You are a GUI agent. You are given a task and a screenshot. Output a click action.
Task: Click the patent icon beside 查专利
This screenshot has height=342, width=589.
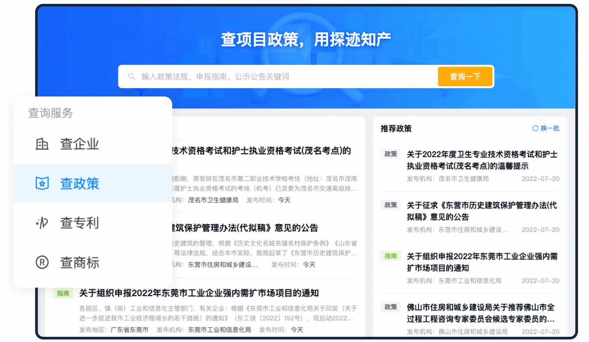pos(42,223)
